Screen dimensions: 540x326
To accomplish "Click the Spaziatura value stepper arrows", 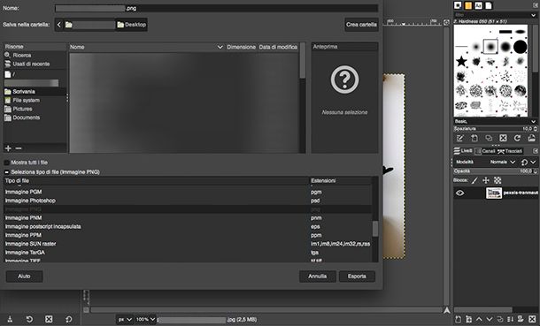I will 536,129.
